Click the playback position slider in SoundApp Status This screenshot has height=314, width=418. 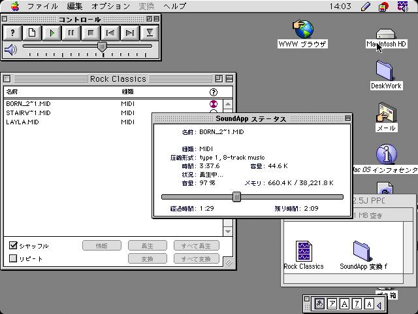coord(236,197)
